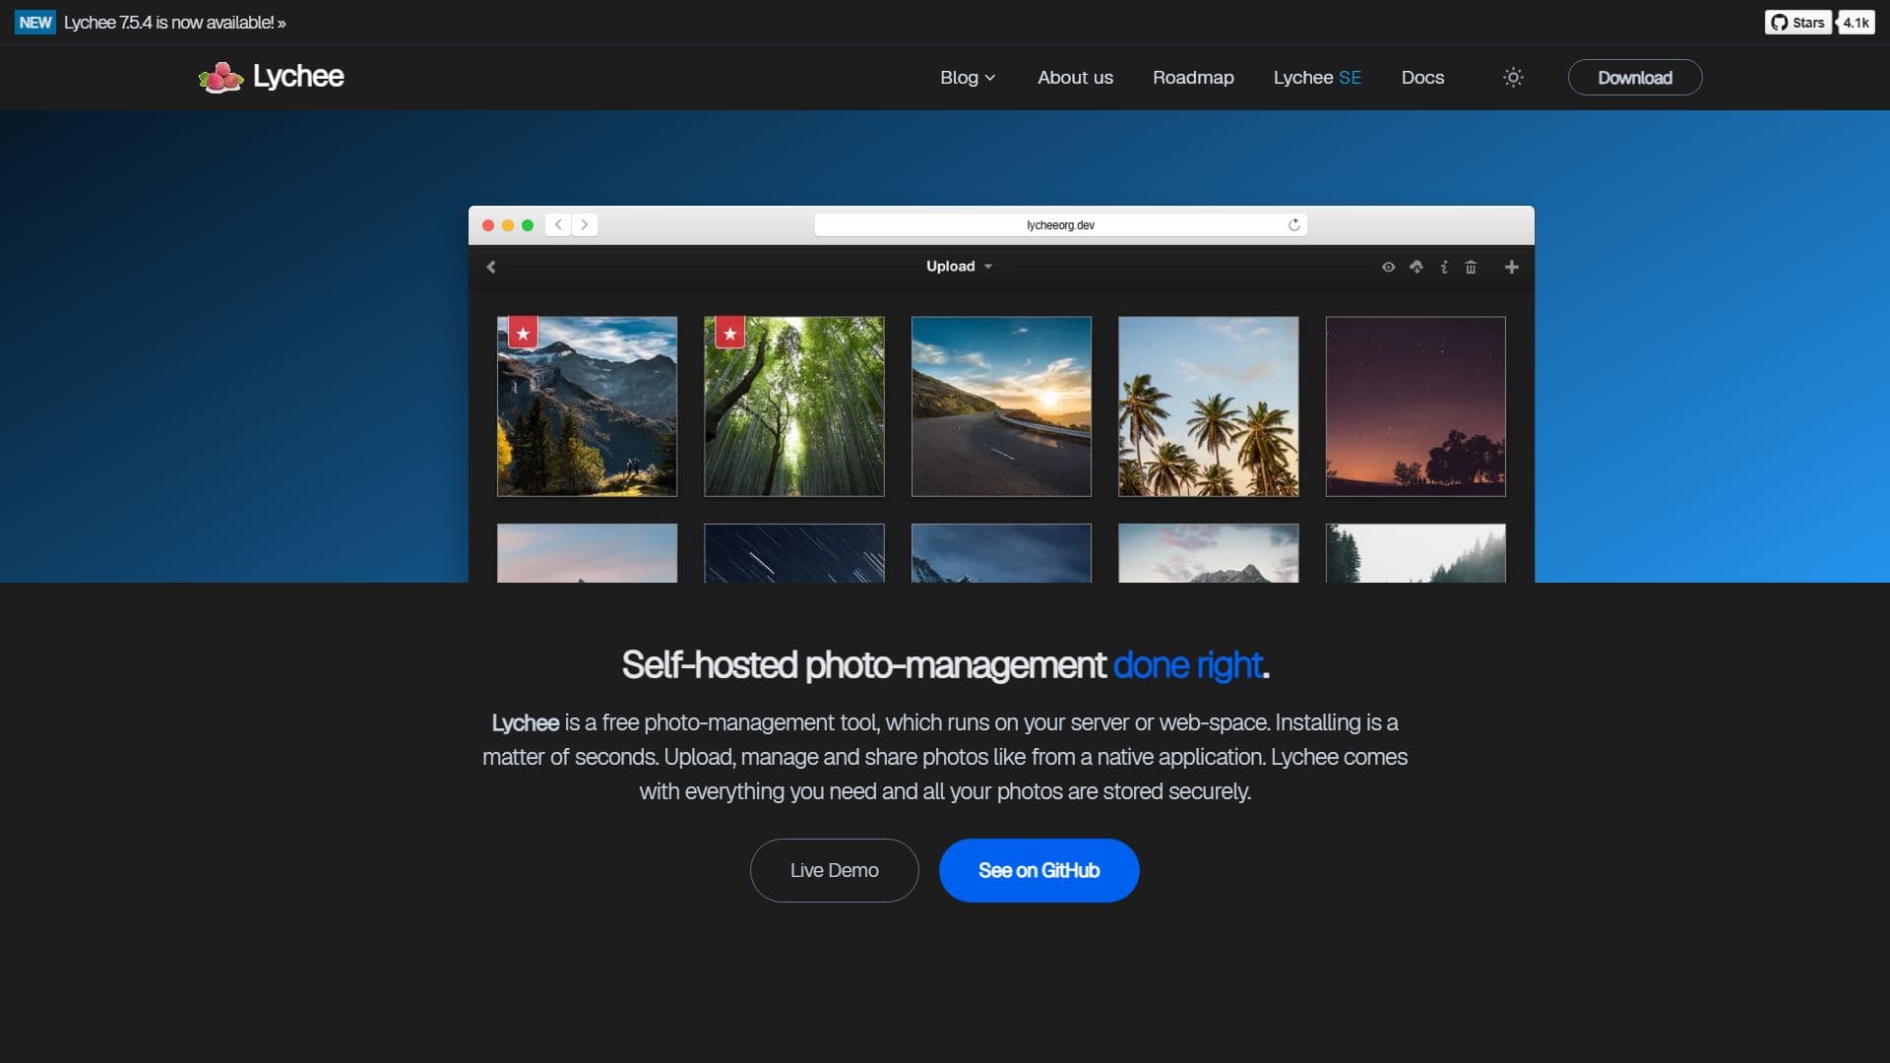Click See on GitHub button
Screen dimensions: 1890x1063
pyautogui.click(x=1039, y=870)
